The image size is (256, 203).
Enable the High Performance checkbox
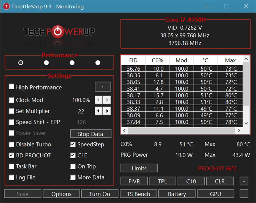12,87
